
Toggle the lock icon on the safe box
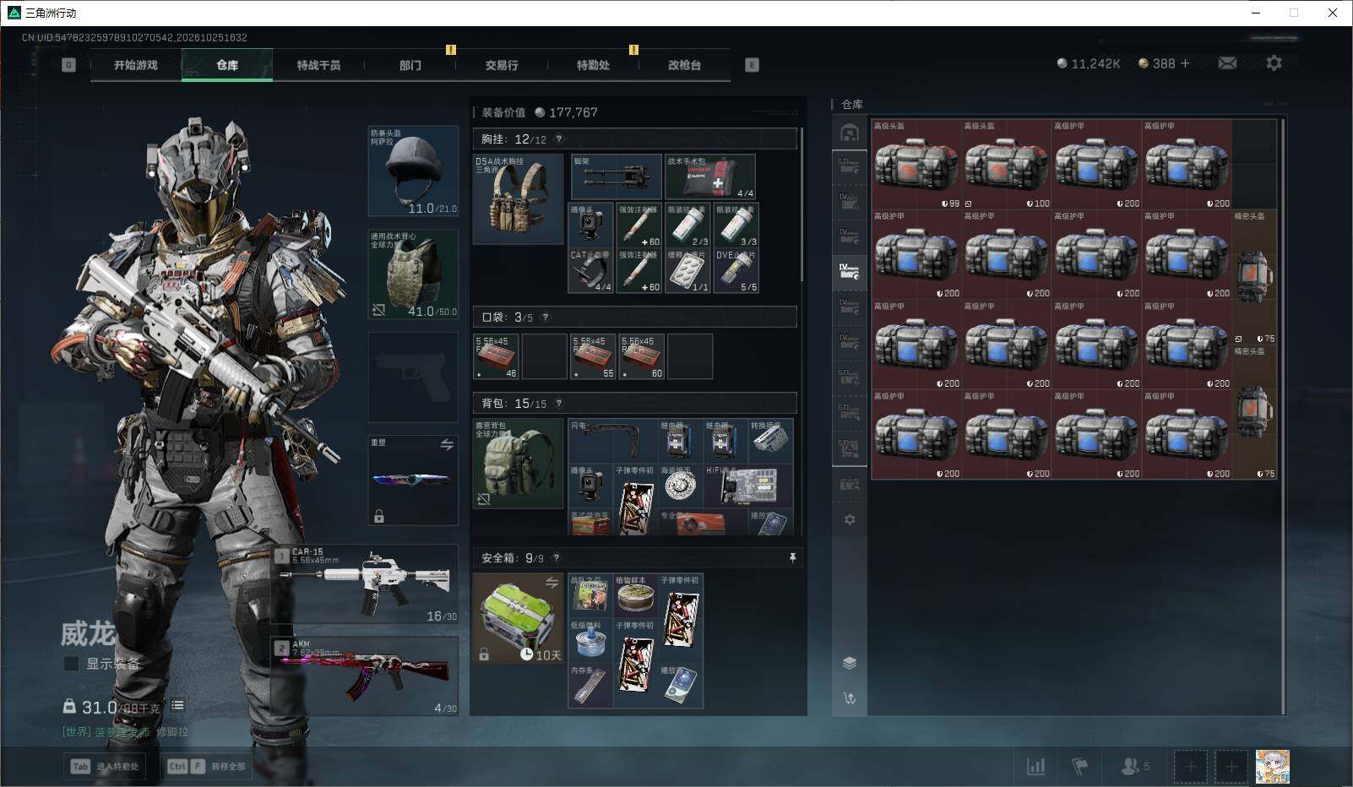click(x=484, y=654)
